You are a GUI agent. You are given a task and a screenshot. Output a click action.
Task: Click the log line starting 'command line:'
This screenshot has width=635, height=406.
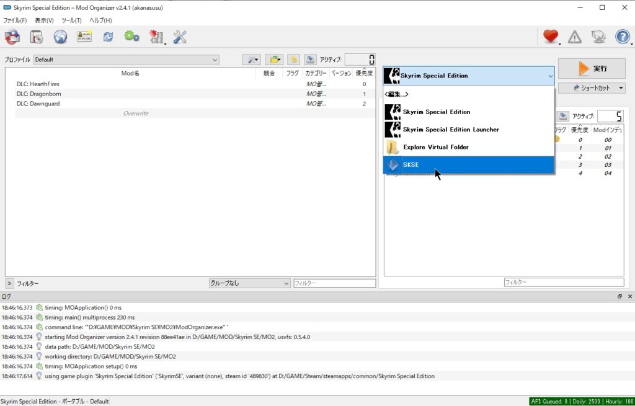point(317,327)
